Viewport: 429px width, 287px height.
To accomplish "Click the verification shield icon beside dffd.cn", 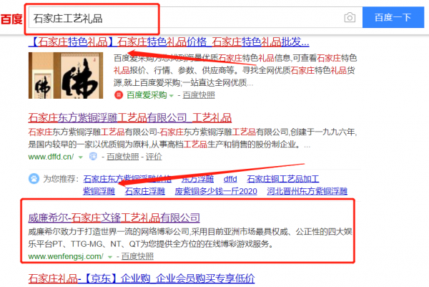I will [x=93, y=157].
